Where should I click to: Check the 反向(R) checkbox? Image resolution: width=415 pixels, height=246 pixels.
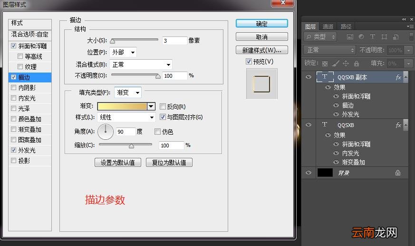pyautogui.click(x=163, y=106)
